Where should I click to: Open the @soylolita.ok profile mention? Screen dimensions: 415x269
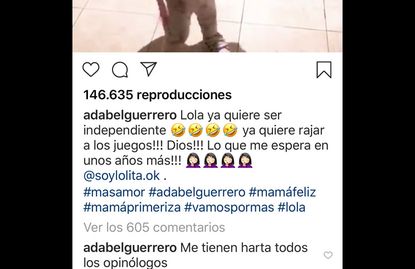point(121,176)
